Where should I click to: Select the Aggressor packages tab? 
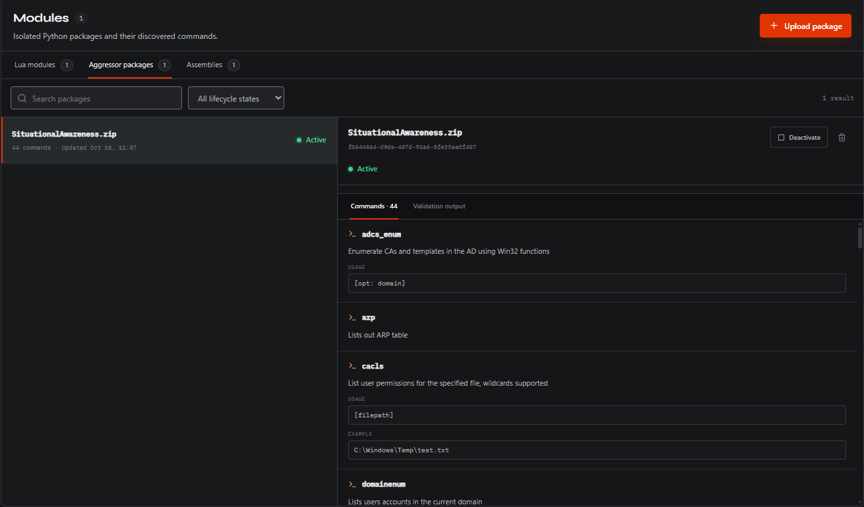tap(130, 65)
